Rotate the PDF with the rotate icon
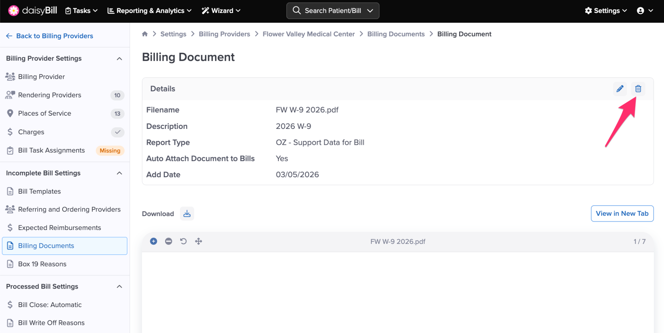Screen dimensions: 664x333 (x=184, y=241)
